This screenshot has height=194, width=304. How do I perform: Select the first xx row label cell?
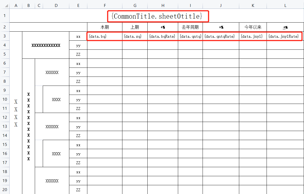78,36
